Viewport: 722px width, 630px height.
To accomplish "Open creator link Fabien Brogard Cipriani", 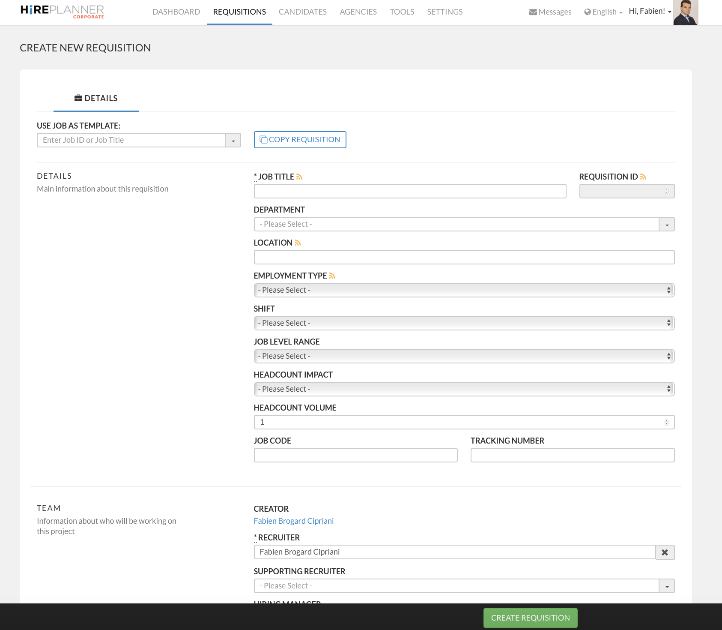I will pyautogui.click(x=293, y=521).
